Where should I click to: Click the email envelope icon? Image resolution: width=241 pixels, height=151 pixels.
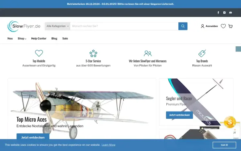tap(231, 12)
